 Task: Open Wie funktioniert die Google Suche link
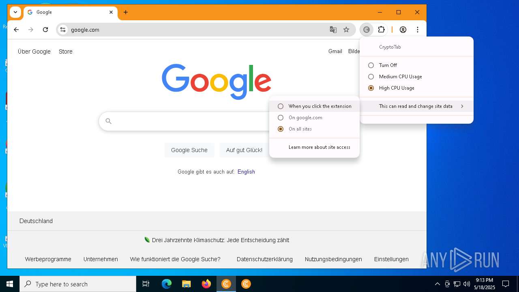pos(175,259)
